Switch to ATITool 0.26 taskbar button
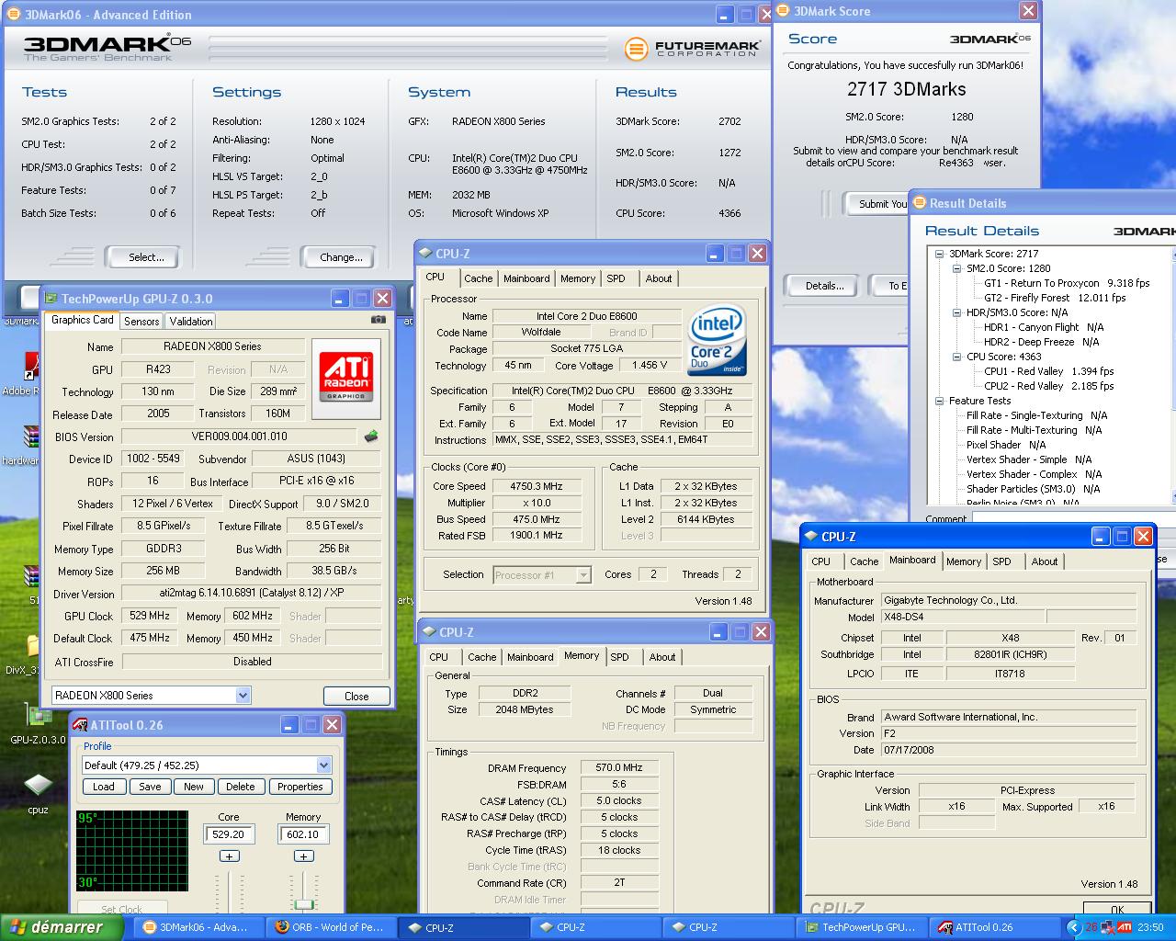 point(993,927)
